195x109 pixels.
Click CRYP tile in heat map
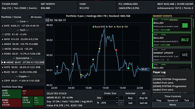pos(28,102)
